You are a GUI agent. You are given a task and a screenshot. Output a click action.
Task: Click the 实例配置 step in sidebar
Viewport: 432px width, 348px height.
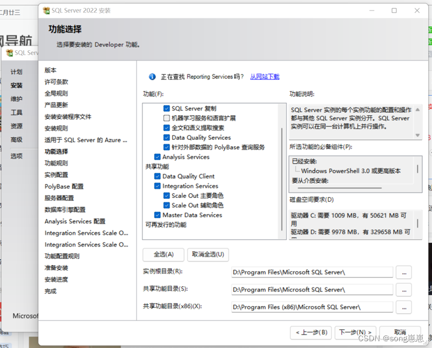[x=56, y=175]
